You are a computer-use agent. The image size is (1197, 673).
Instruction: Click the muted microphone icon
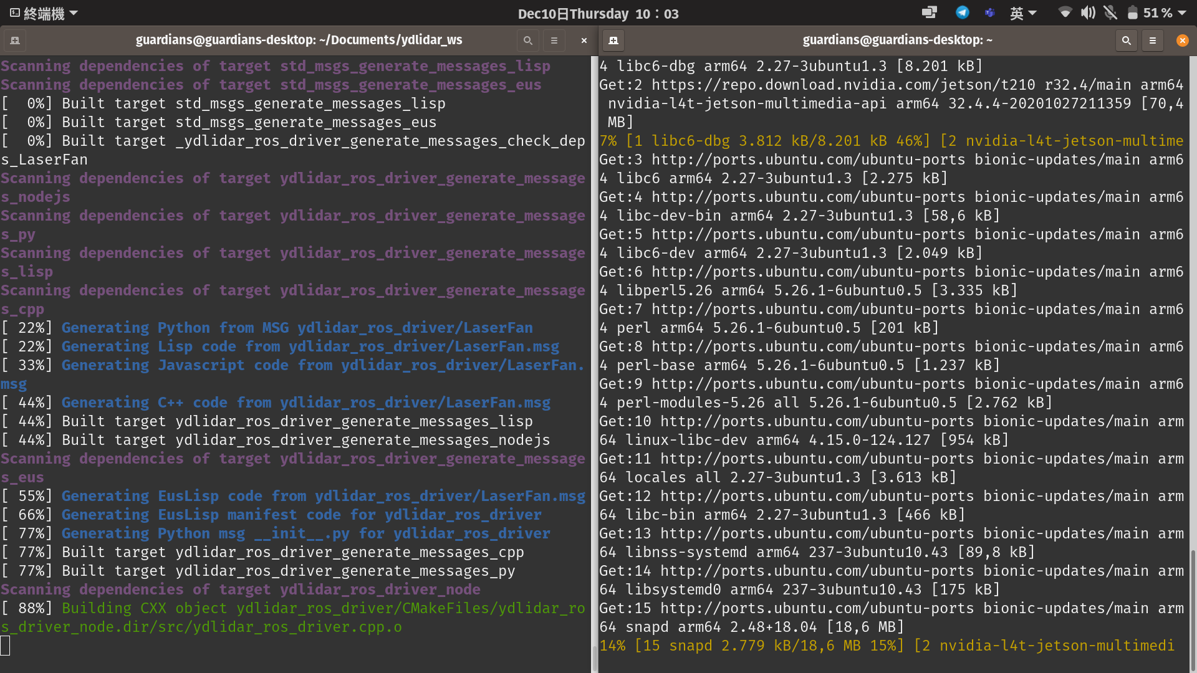pos(1110,12)
